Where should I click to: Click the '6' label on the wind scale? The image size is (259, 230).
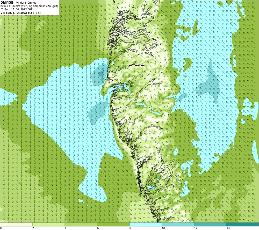pos(98,228)
